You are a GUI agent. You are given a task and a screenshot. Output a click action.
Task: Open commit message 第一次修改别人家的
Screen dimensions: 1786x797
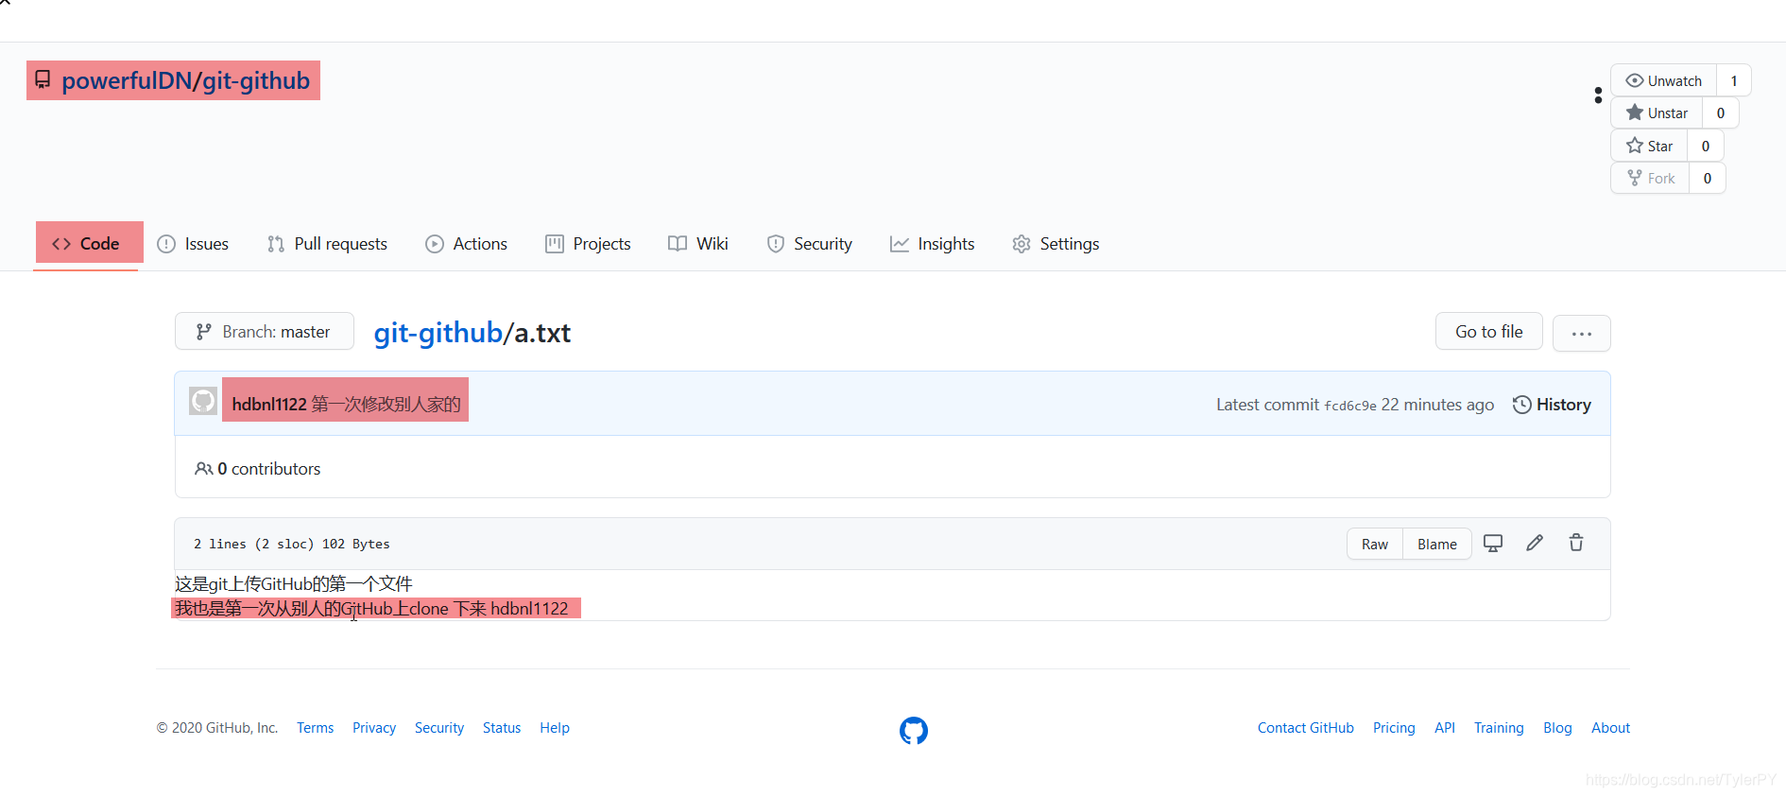pos(386,405)
